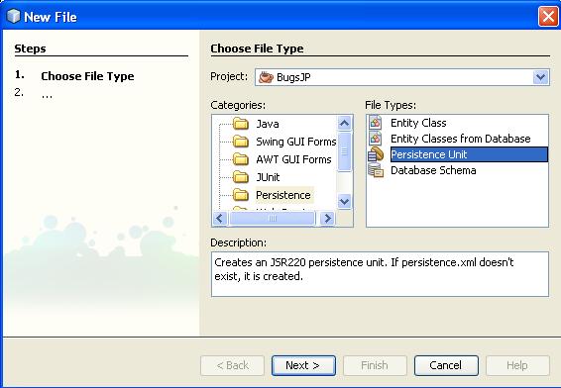Image resolution: width=561 pixels, height=388 pixels.
Task: Click the Entity Class file type icon
Action: pyautogui.click(x=376, y=123)
